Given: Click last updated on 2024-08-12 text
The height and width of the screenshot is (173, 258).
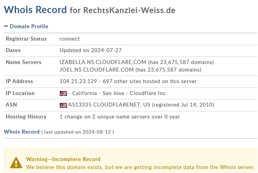Looking at the screenshot, I should (x=77, y=132).
